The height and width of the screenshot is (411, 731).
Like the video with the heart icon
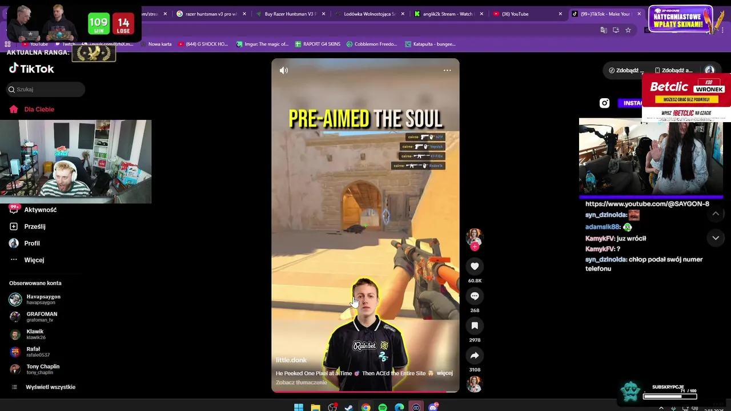pos(475,266)
